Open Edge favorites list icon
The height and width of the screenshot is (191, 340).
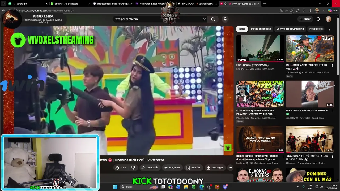tap(304, 11)
